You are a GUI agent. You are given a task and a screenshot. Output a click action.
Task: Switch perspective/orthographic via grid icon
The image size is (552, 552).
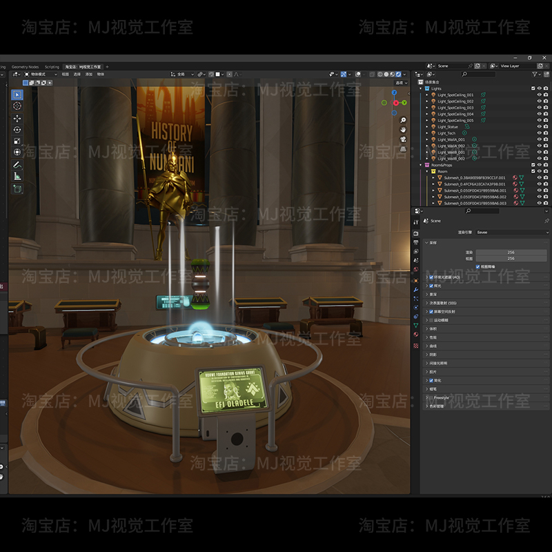click(403, 149)
